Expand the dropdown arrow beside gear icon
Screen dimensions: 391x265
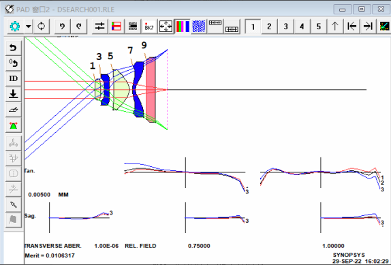coord(29,26)
